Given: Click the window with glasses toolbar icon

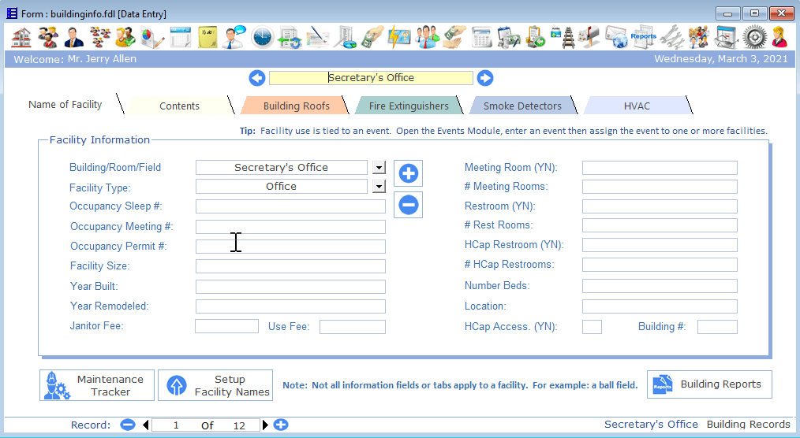Looking at the screenshot, I should click(x=726, y=37).
